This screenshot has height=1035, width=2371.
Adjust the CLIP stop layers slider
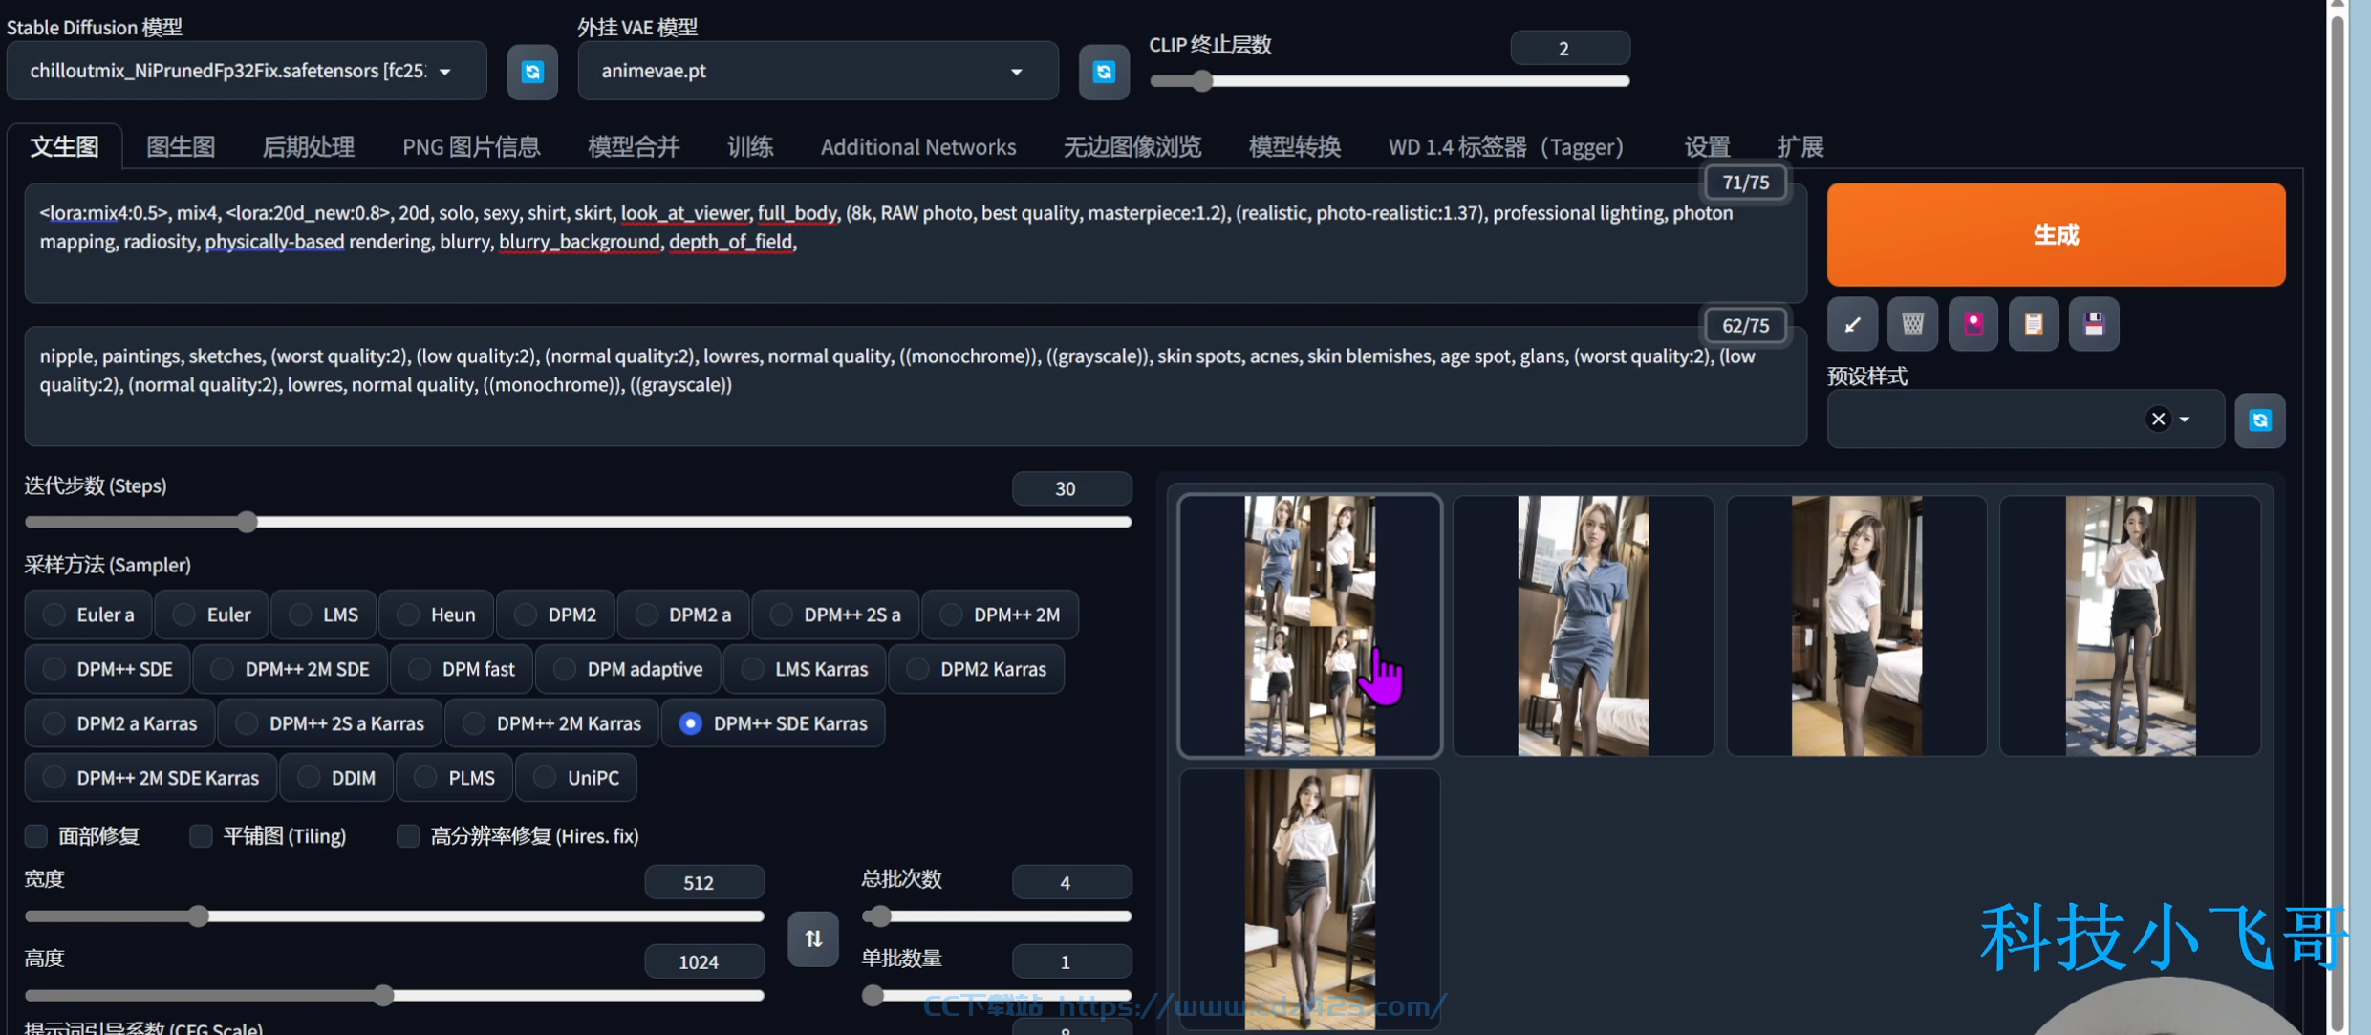tap(1390, 81)
